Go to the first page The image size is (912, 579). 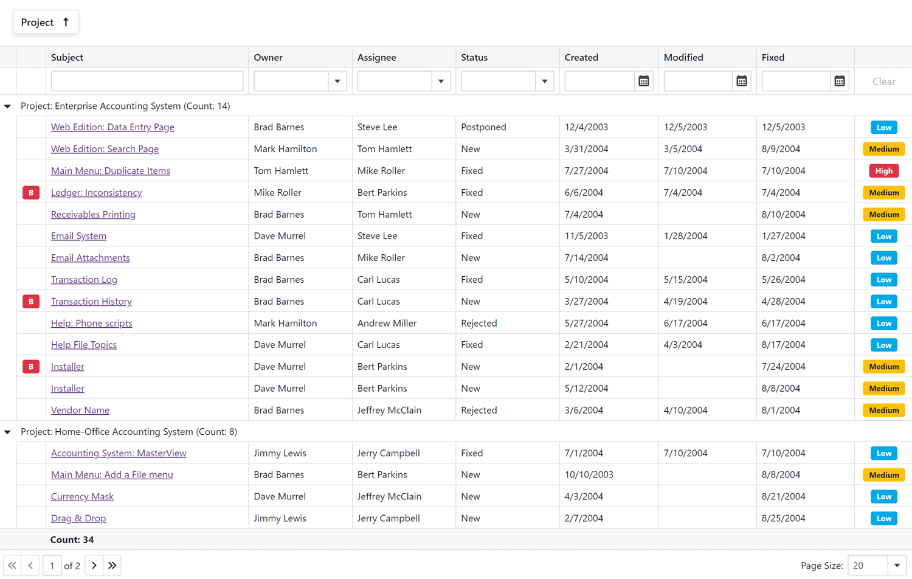pyautogui.click(x=12, y=566)
